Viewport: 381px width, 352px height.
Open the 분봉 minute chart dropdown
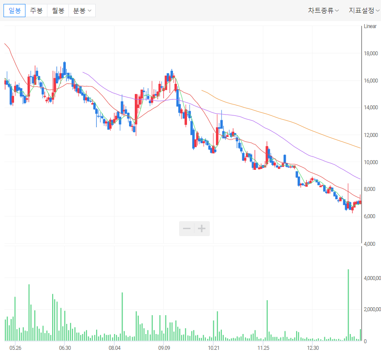(82, 11)
